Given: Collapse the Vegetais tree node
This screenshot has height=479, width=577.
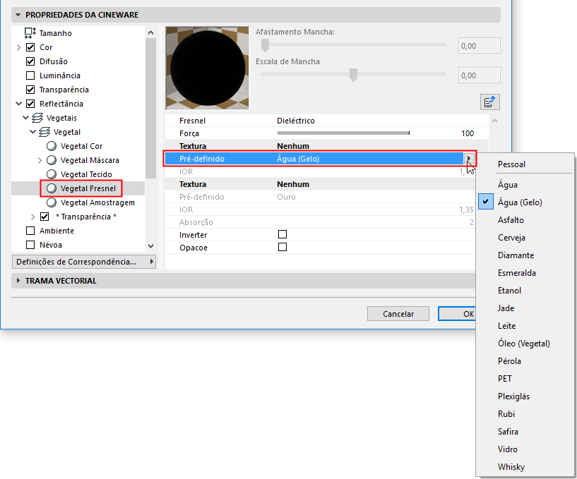Looking at the screenshot, I should click(25, 118).
